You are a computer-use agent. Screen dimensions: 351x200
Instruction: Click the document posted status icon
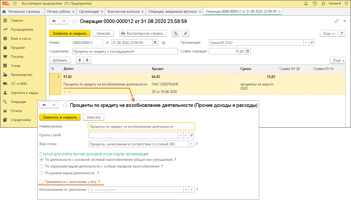click(x=163, y=43)
